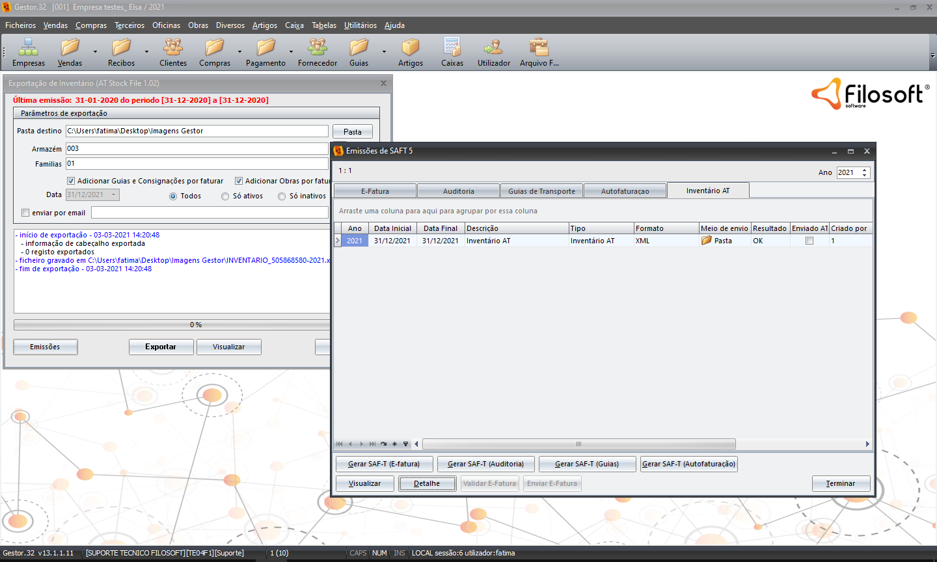This screenshot has height=562, width=937.
Task: Switch to the Auditoria tab
Action: tap(458, 191)
